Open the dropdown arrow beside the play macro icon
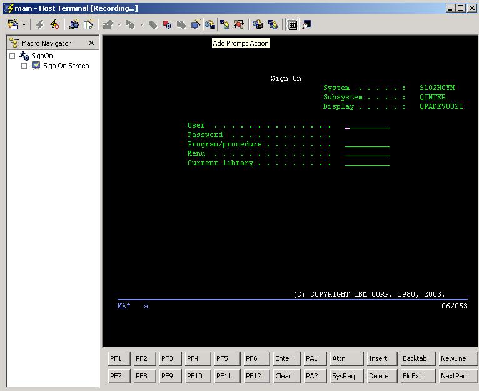Viewport: 479px width, 391px height. [x=119, y=24]
